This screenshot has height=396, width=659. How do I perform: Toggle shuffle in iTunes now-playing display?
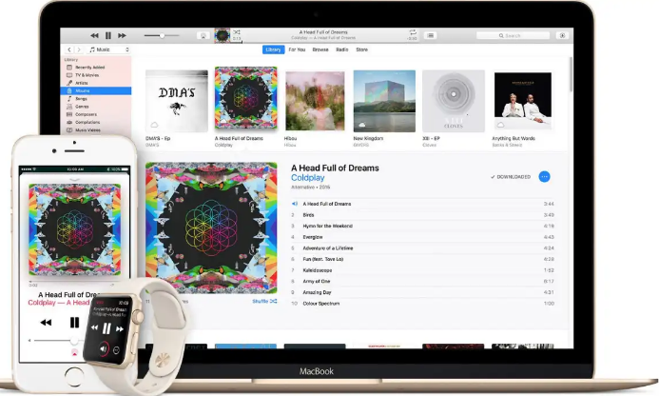237,32
